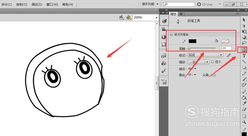Select the Selection (black arrow) tool

click(244, 20)
